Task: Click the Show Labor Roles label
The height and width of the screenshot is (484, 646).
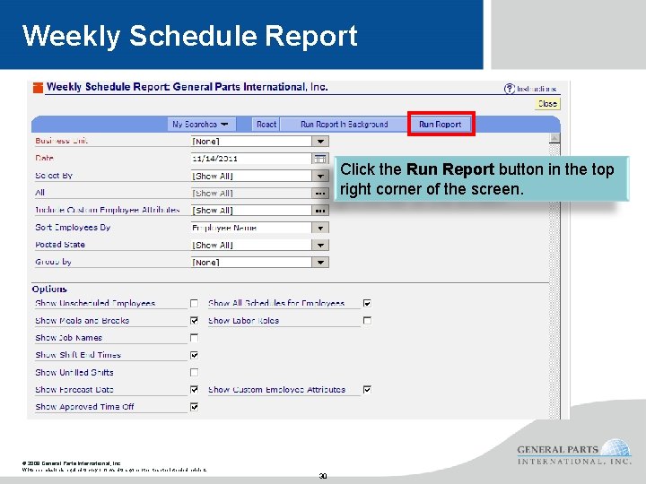Action: 243,321
